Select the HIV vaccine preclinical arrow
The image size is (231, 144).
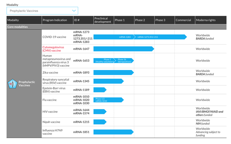pos(100,112)
